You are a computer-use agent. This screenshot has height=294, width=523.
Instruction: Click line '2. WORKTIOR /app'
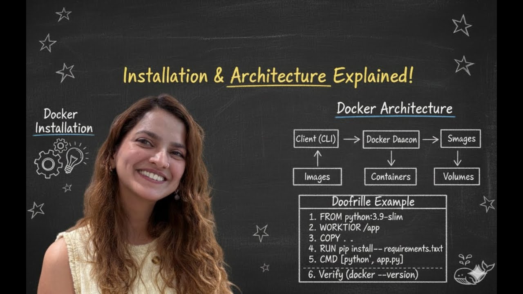tap(344, 227)
